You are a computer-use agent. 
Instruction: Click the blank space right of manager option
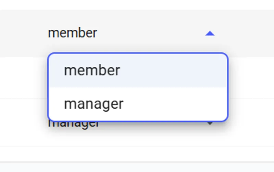175,104
